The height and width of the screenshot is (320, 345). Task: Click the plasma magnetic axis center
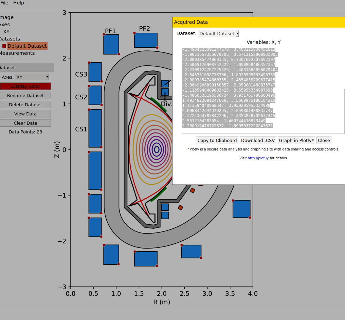tap(157, 149)
